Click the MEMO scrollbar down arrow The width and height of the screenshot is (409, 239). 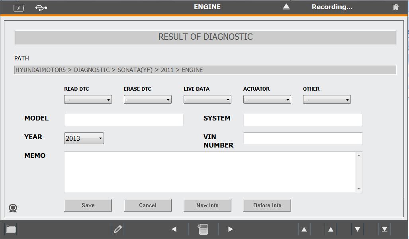point(359,189)
